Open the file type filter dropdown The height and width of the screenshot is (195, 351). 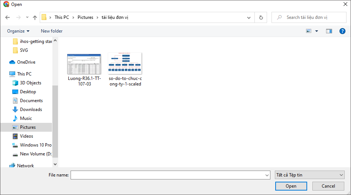309,175
